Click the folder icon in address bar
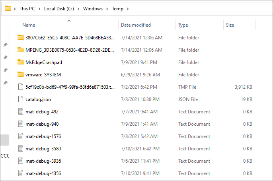 8,9
